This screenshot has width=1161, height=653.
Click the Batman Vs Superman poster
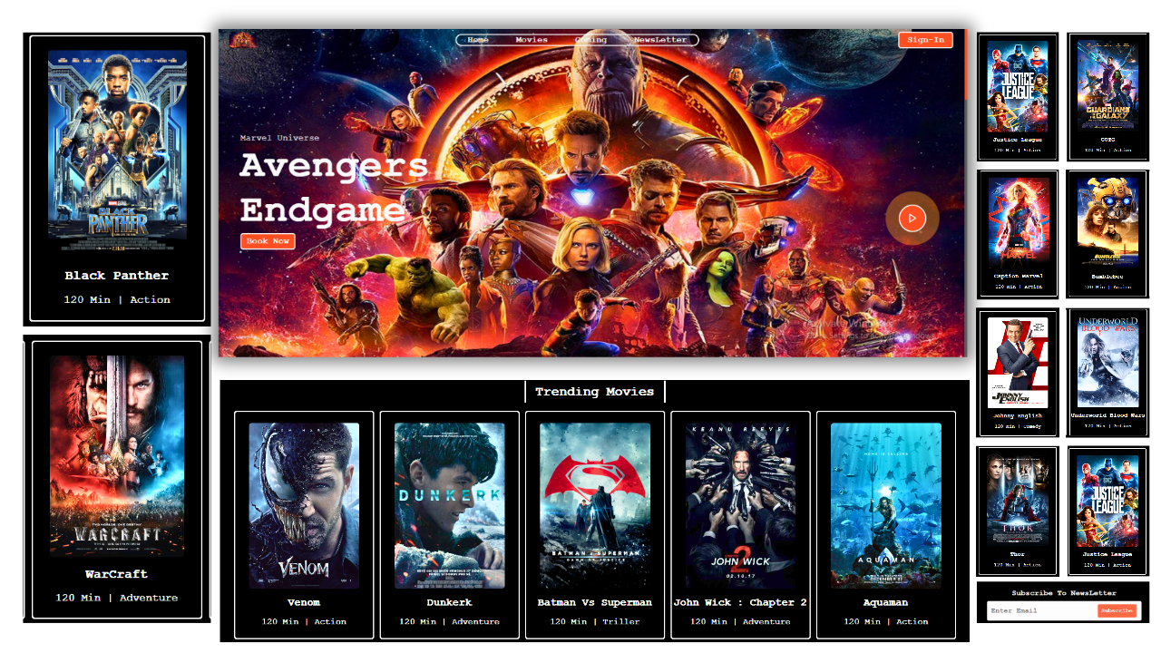click(x=595, y=505)
